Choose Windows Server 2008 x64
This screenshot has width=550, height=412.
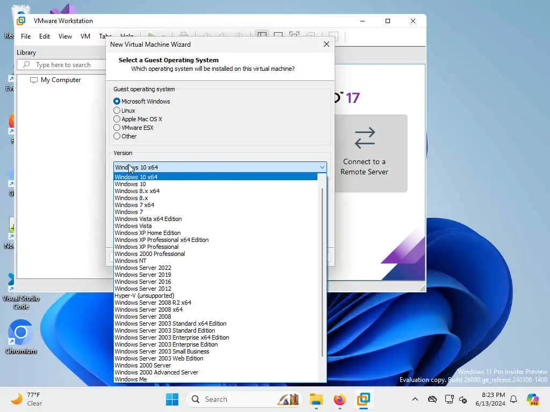click(x=215, y=310)
